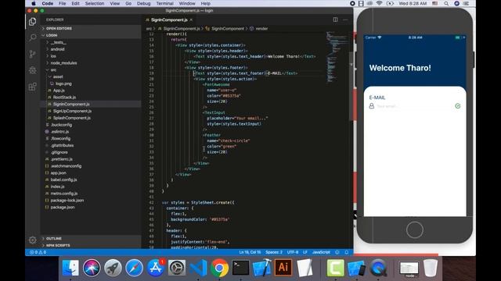Open the Debug menu
Viewport: 501px width, 281px height.
(143, 3)
